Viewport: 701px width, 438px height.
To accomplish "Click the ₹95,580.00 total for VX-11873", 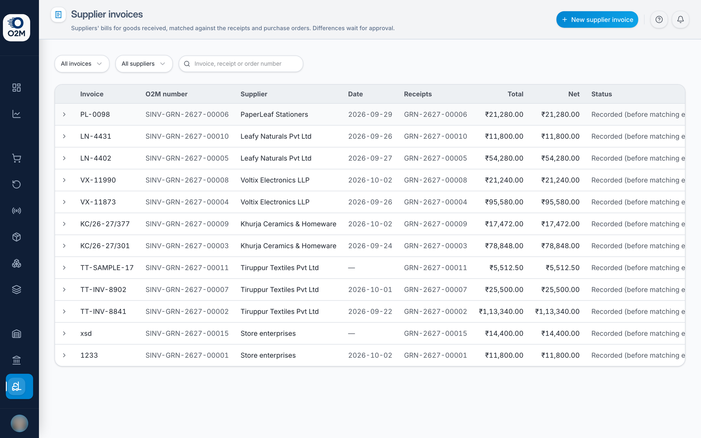I will (504, 202).
